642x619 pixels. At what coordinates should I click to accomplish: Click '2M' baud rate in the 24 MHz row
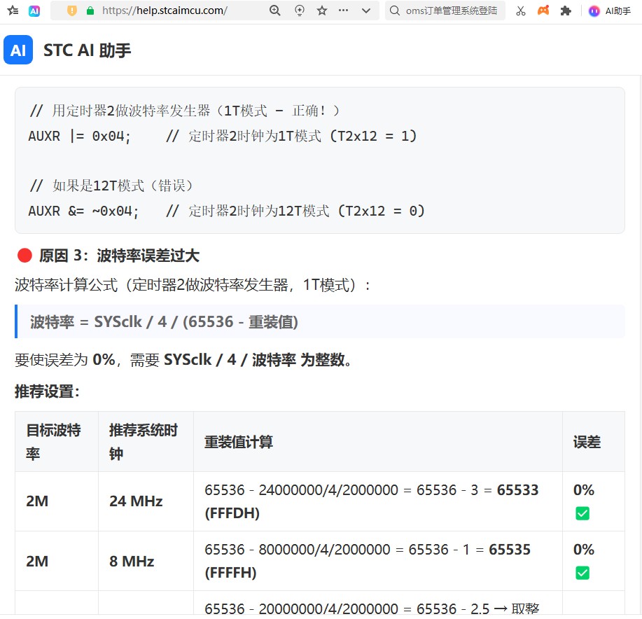point(37,501)
